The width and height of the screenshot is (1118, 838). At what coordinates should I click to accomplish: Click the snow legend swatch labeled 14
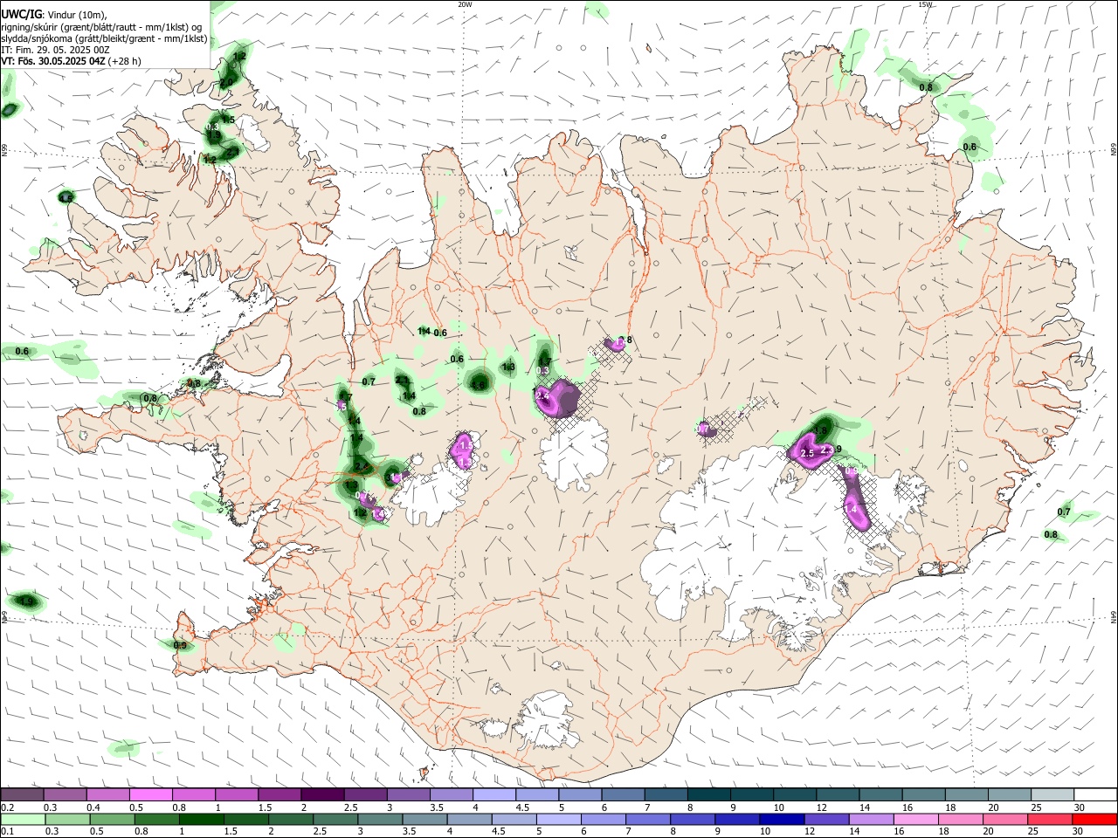[x=880, y=795]
